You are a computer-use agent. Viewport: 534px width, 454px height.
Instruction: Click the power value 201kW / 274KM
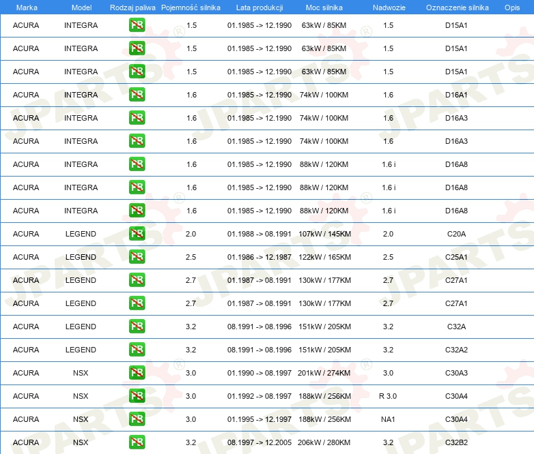(324, 373)
